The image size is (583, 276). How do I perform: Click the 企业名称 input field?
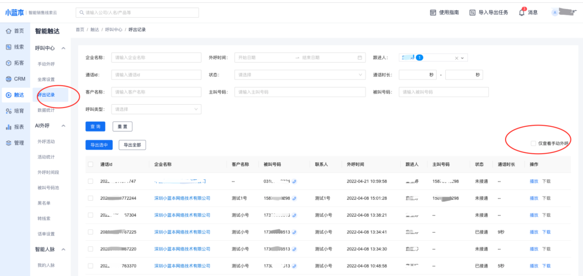pyautogui.click(x=157, y=57)
